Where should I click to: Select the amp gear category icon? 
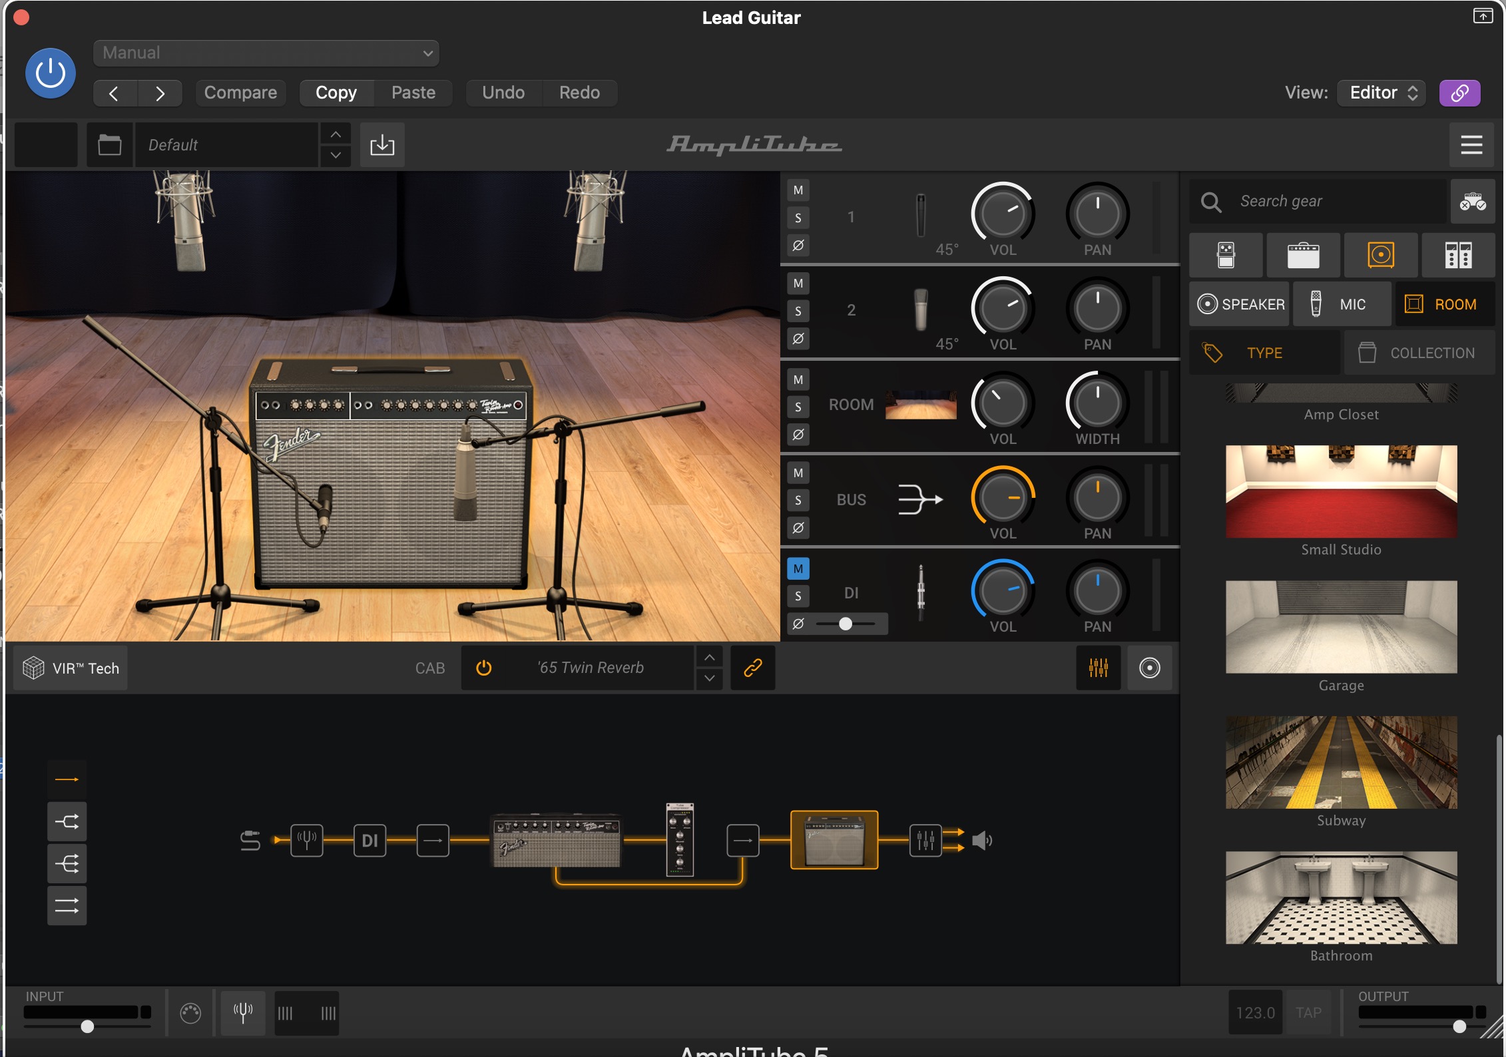click(1303, 255)
